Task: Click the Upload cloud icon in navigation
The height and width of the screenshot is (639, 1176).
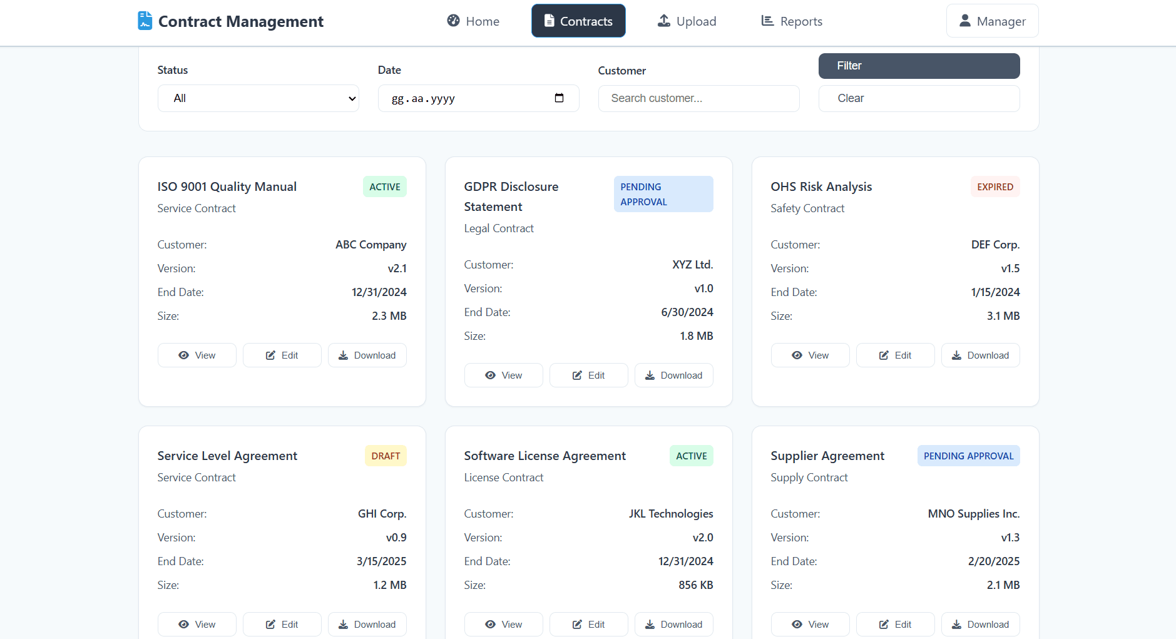Action: pyautogui.click(x=663, y=20)
